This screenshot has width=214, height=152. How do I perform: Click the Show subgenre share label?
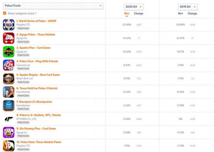pyautogui.click(x=21, y=13)
